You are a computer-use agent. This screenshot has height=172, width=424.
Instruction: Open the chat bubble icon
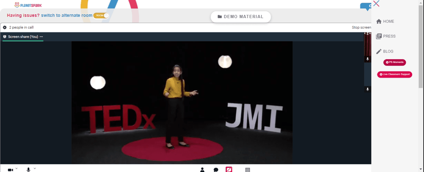[216, 170]
